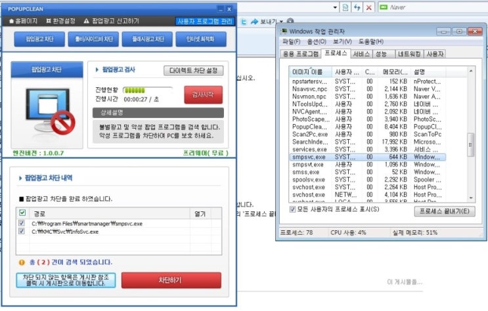488x311 pixels.
Task: Toggle checkbox for smpsvc.exe path
Action: tap(22, 223)
